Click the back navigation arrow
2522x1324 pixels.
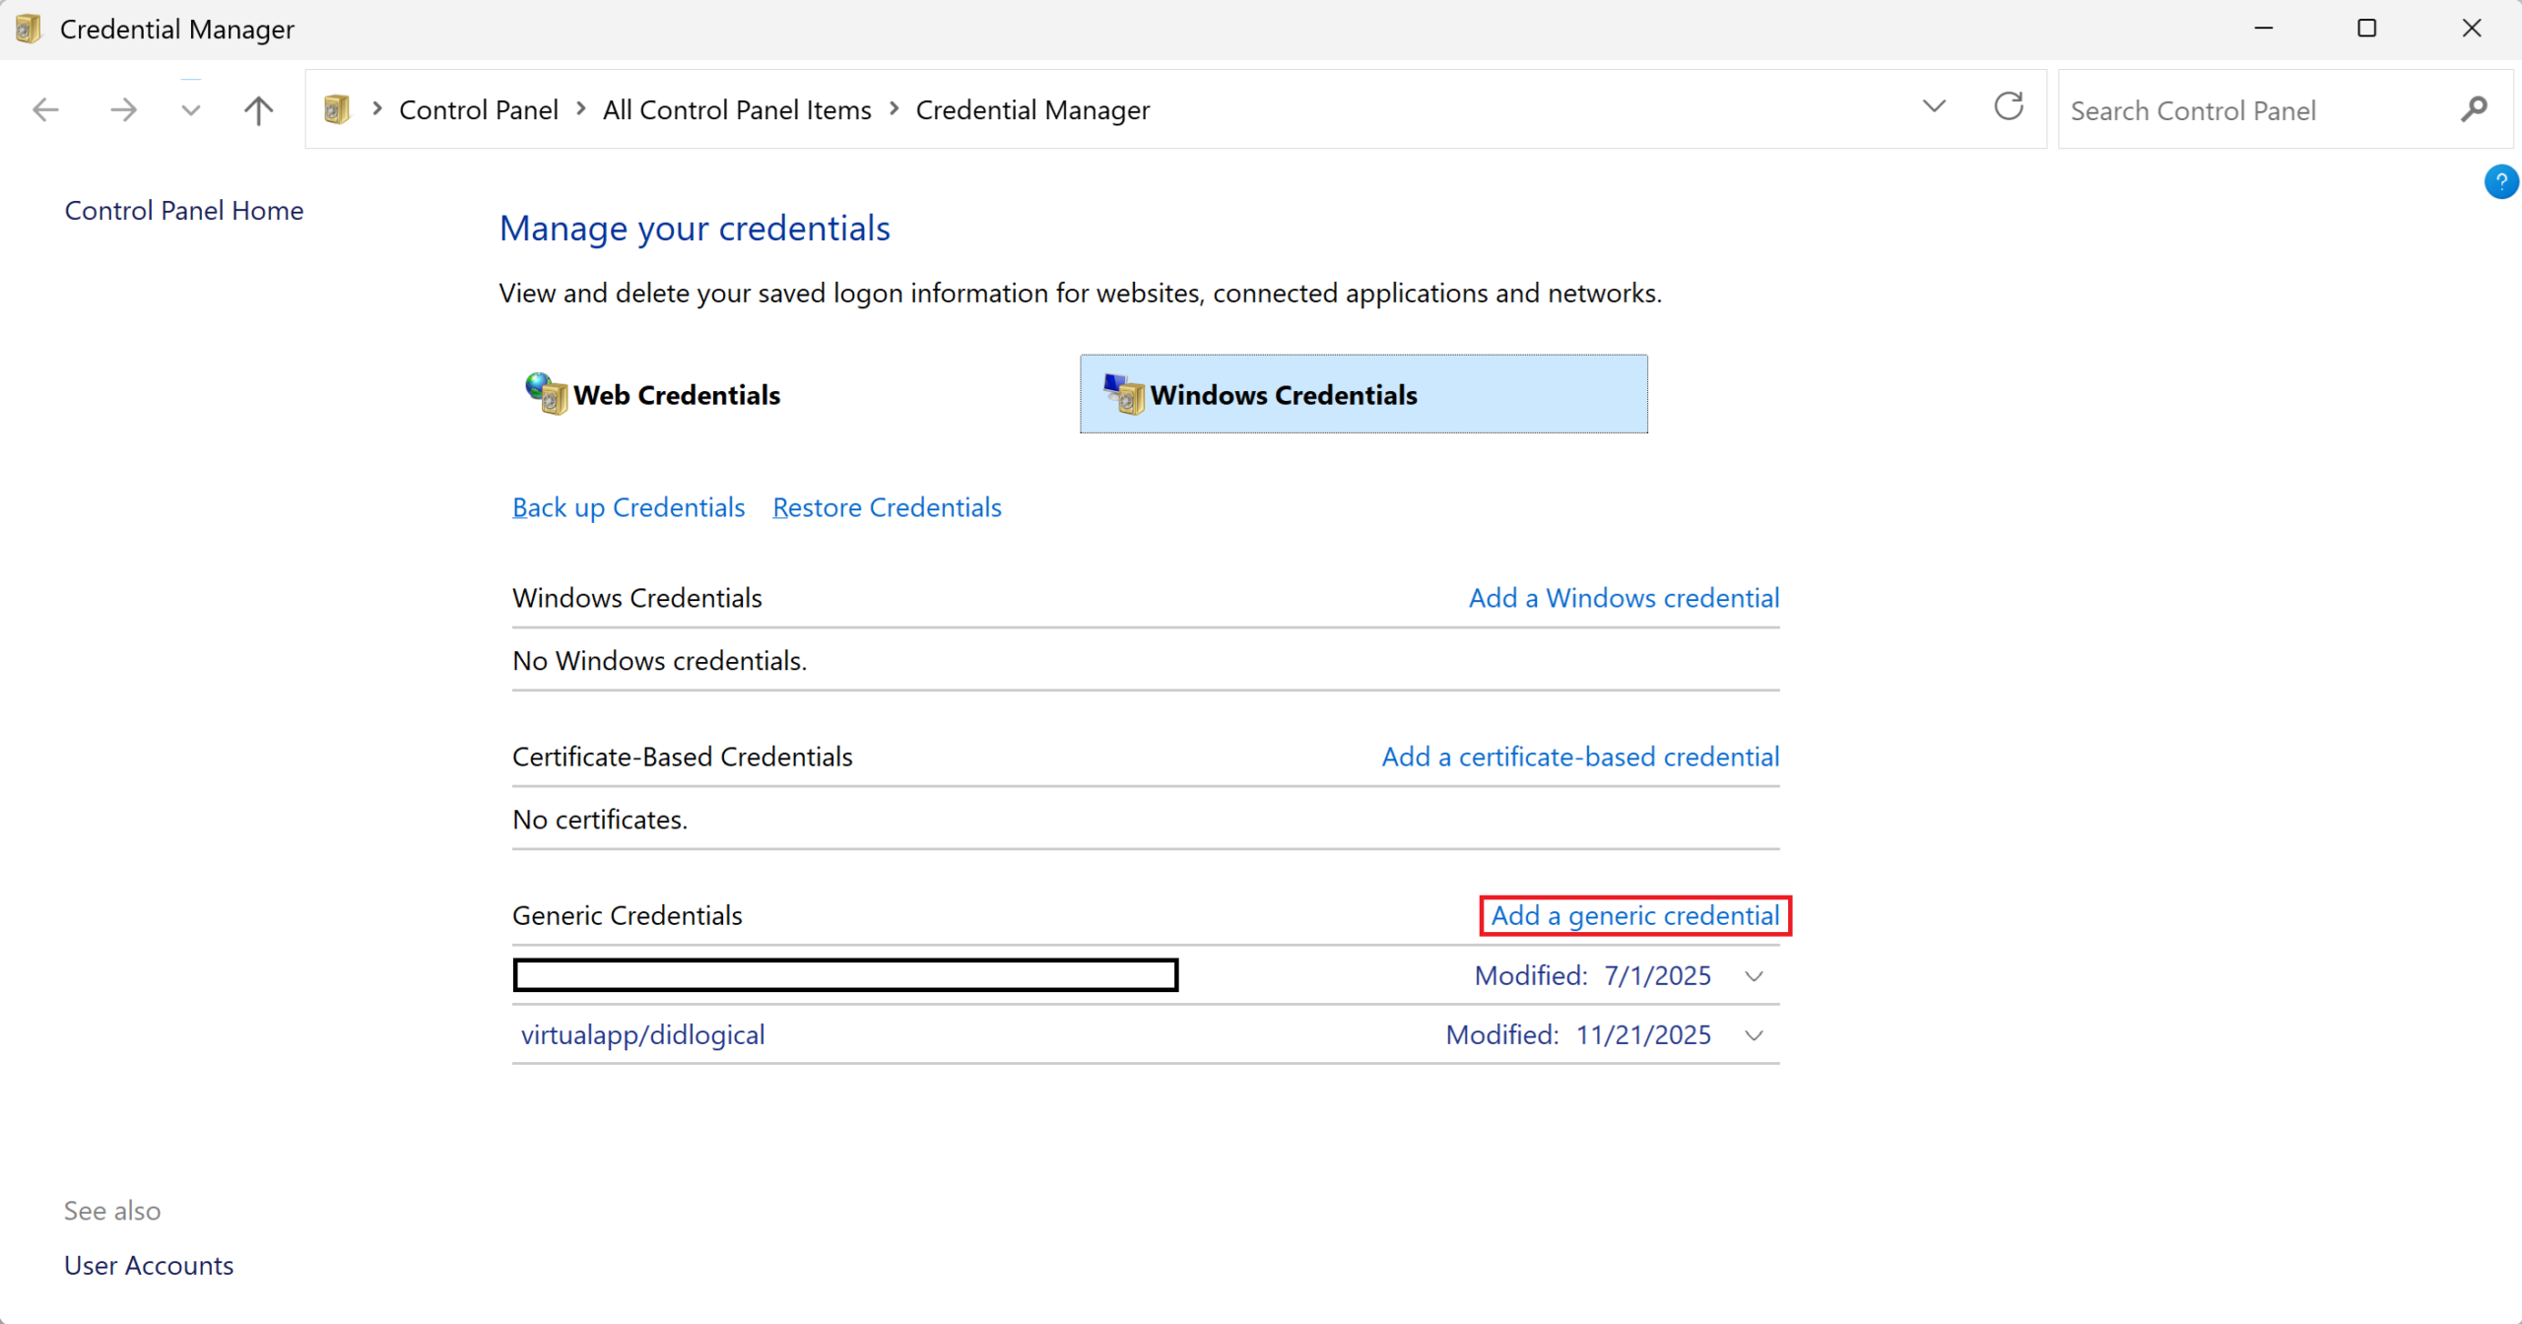click(x=46, y=109)
